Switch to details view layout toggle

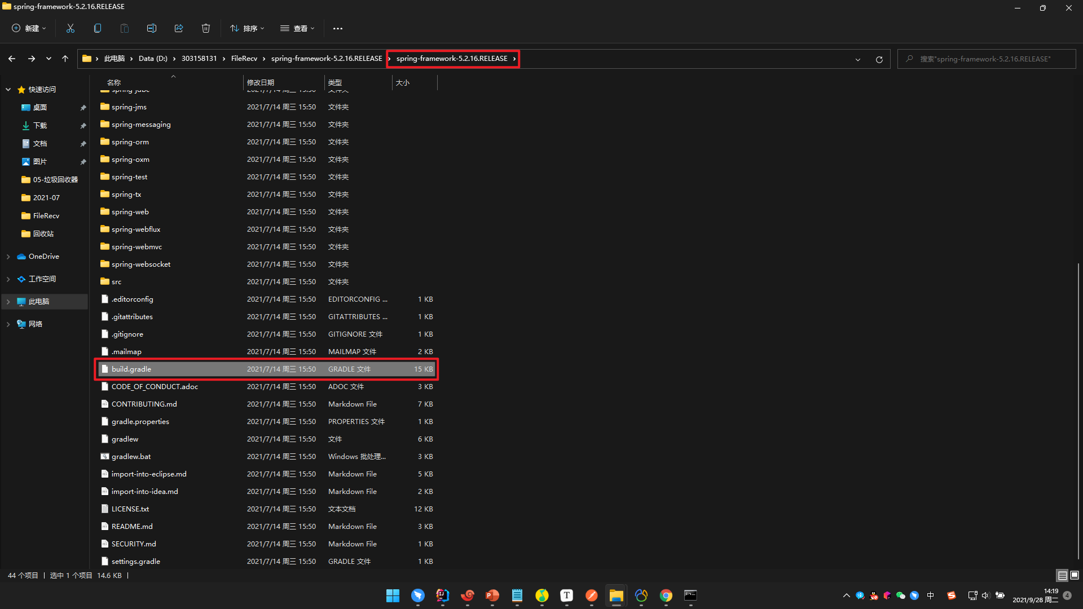pyautogui.click(x=1062, y=575)
